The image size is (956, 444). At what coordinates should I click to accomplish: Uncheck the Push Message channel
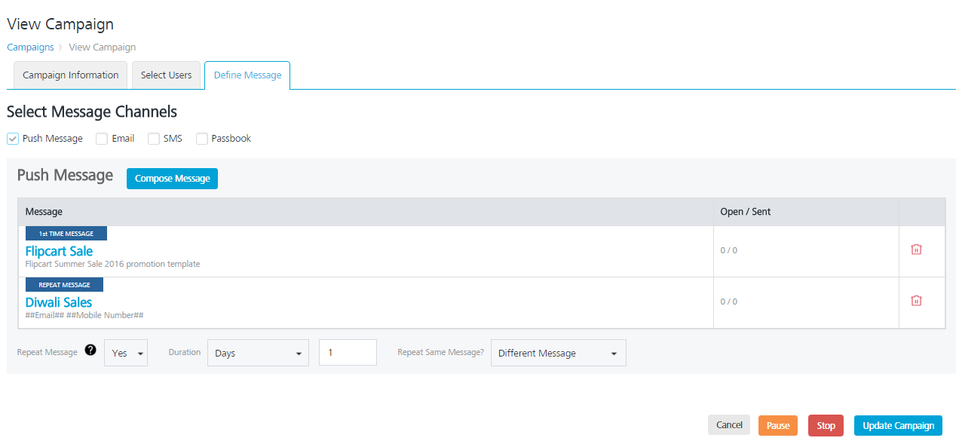13,139
